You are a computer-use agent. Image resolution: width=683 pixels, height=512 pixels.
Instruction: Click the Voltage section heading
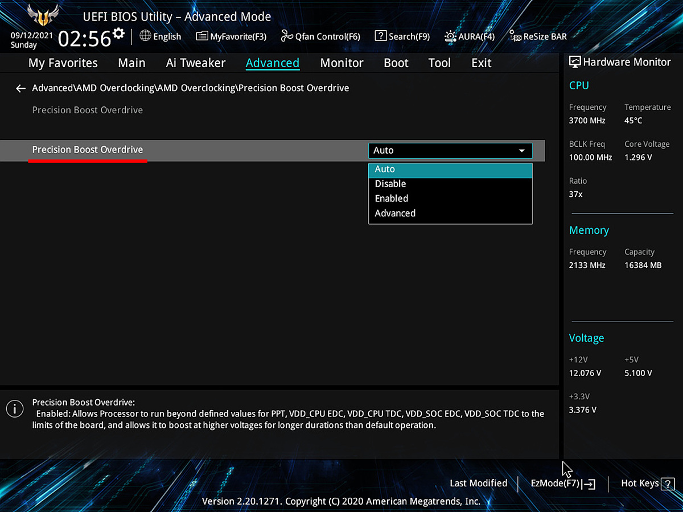coord(586,338)
